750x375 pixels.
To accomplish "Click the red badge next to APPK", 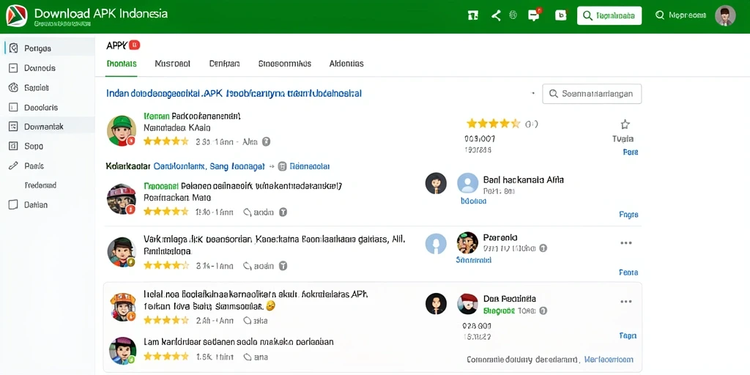I will [135, 45].
